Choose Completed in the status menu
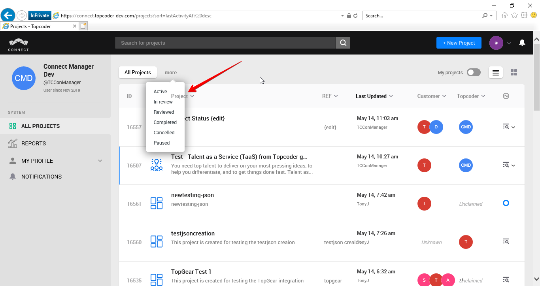Viewport: 540px width, 286px height. (x=165, y=122)
